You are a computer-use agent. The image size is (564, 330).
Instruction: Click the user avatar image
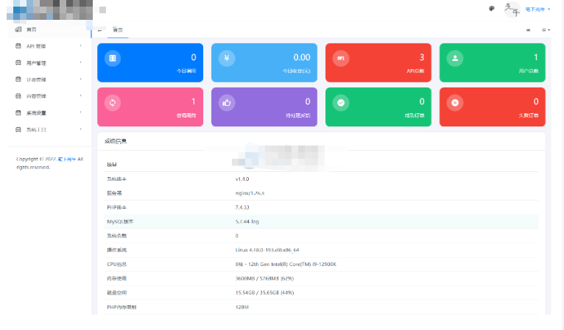point(512,10)
